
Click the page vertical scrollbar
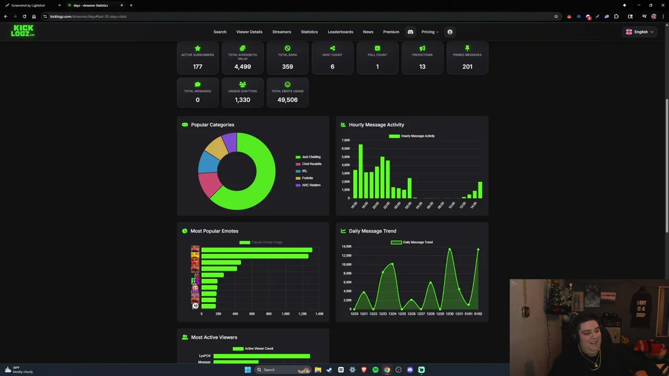click(666, 164)
